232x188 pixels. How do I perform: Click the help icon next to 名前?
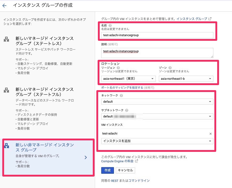pos(110,25)
